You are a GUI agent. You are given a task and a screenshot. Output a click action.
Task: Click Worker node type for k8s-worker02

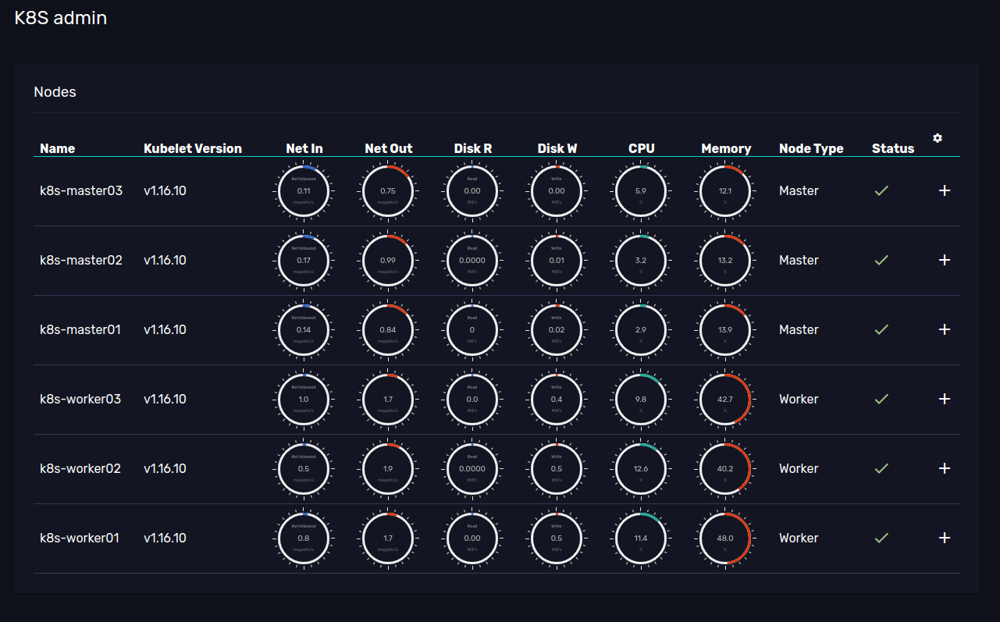pyautogui.click(x=799, y=468)
